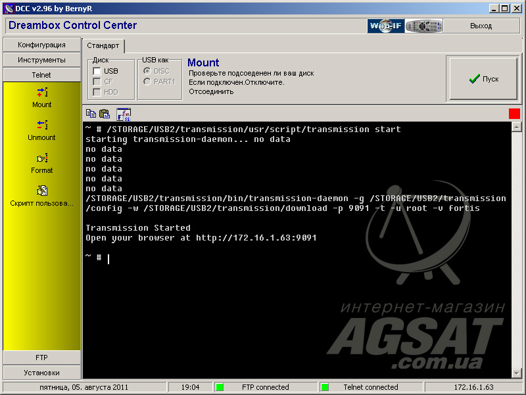526x395 pixels.
Task: Click the 'Open your browser at' terminal line
Action: [x=201, y=238]
